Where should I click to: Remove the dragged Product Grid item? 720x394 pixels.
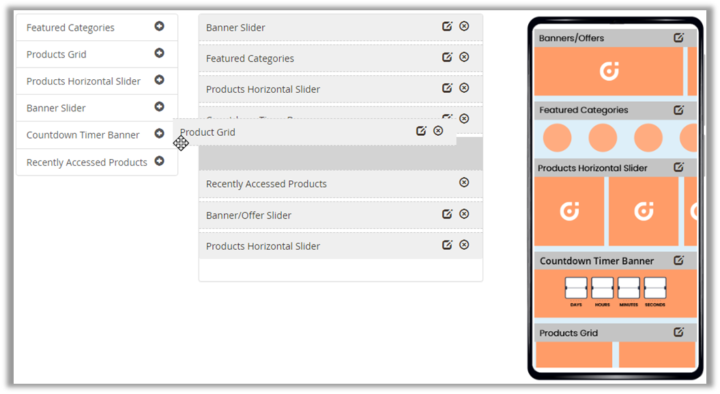[438, 131]
